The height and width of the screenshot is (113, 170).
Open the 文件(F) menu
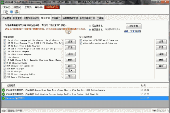point(7,6)
